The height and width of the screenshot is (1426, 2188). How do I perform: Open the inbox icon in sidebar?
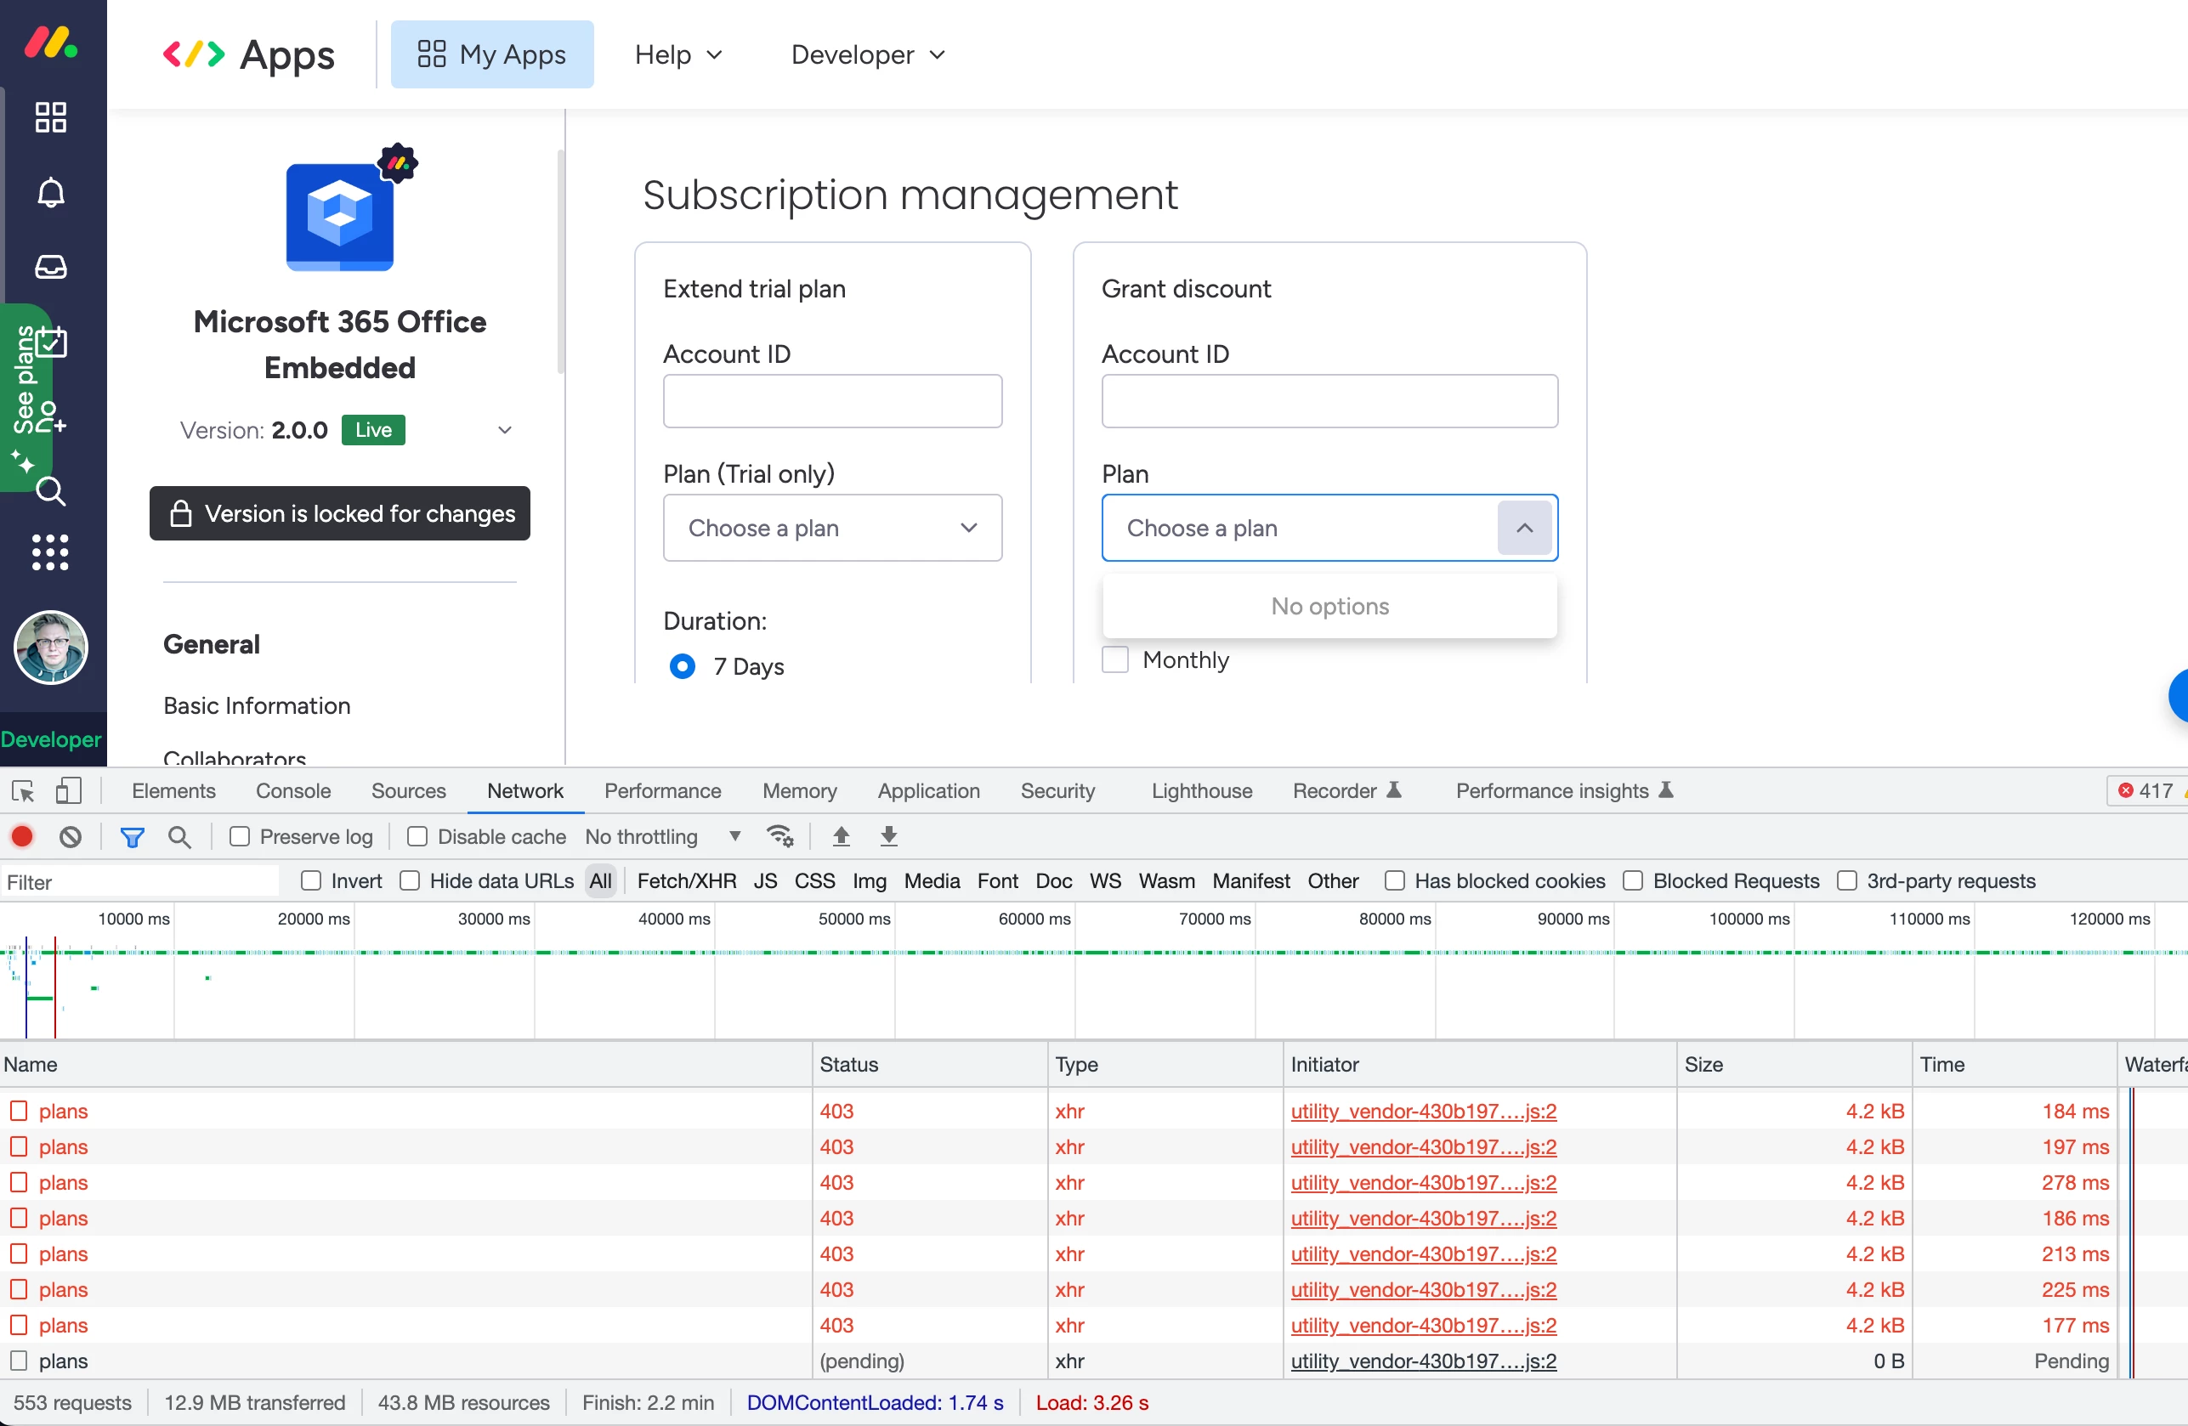(x=50, y=267)
